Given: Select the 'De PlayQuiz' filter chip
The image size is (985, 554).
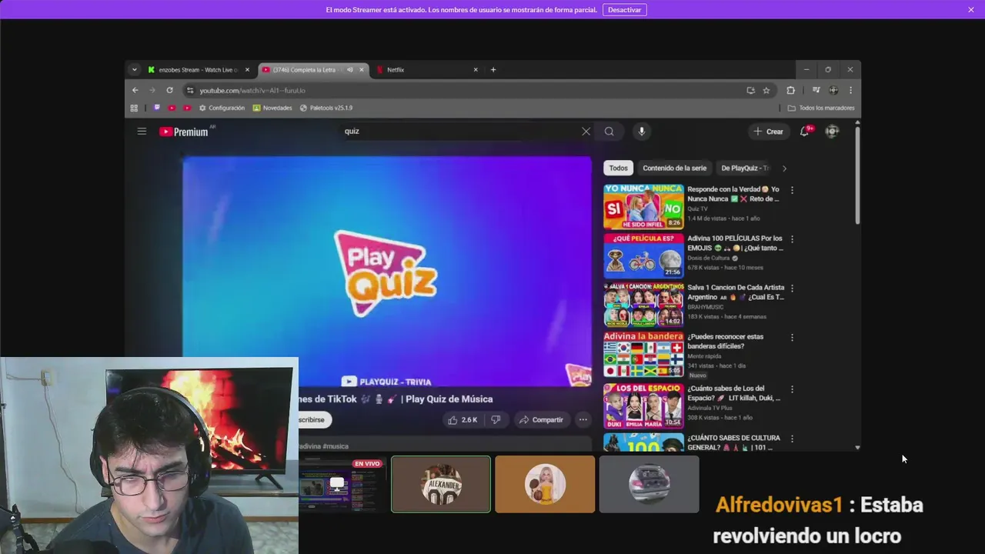Looking at the screenshot, I should (744, 168).
